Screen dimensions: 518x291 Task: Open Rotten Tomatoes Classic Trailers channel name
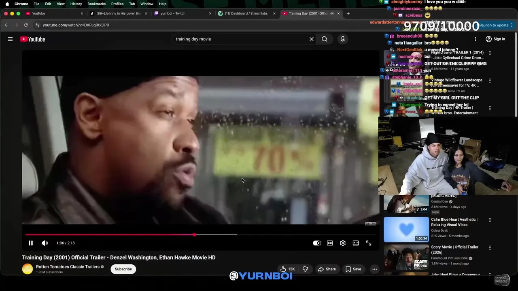pos(68,267)
